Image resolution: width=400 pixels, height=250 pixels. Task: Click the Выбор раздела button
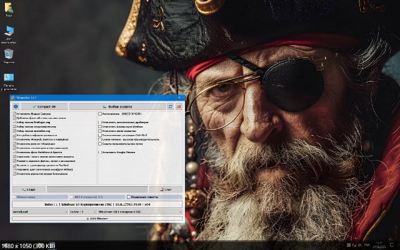tap(117, 107)
